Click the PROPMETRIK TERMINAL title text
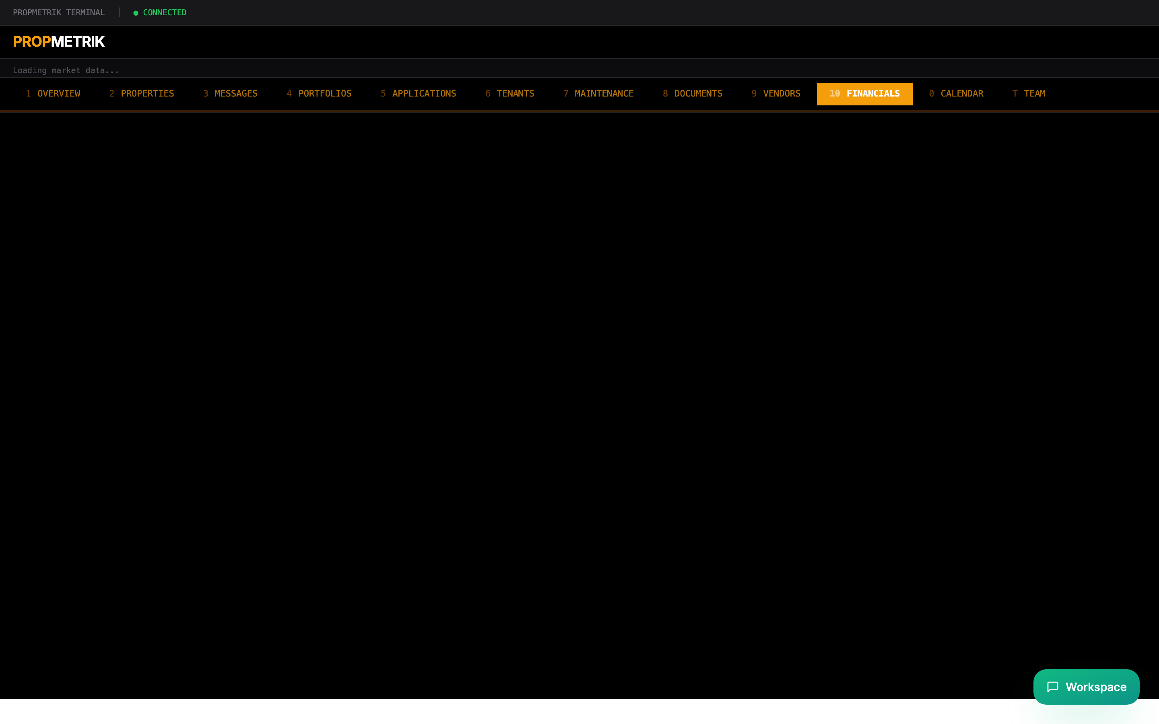The width and height of the screenshot is (1159, 724). point(59,12)
